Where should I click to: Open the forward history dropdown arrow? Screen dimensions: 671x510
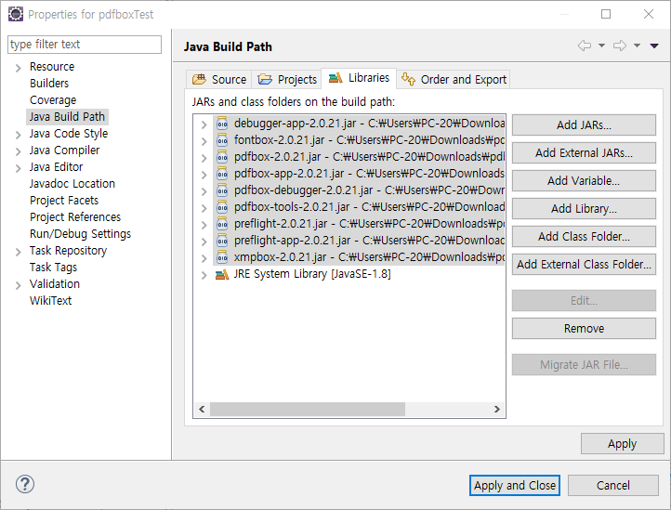click(638, 46)
